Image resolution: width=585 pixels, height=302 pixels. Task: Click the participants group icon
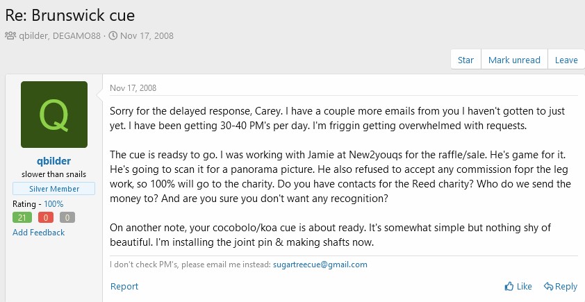(10, 36)
